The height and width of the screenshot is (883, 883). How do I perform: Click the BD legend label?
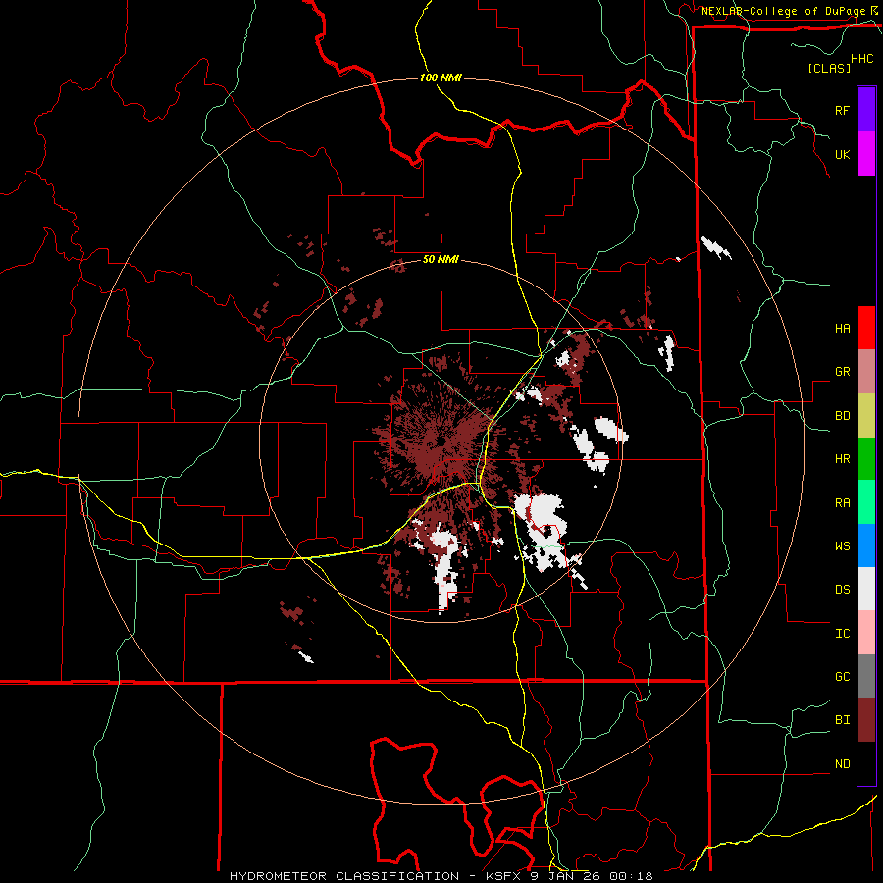(x=842, y=416)
